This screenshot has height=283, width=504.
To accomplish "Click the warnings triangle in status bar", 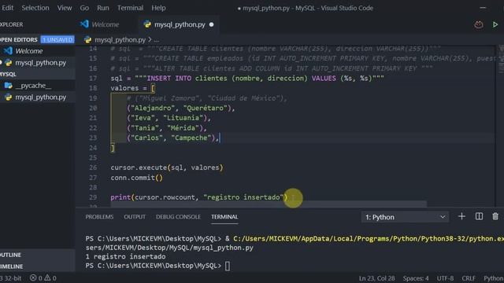I will 47,277.
